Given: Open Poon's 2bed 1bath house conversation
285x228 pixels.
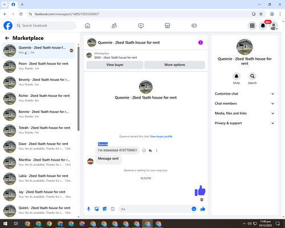Looking at the screenshot, I should click(x=39, y=67).
